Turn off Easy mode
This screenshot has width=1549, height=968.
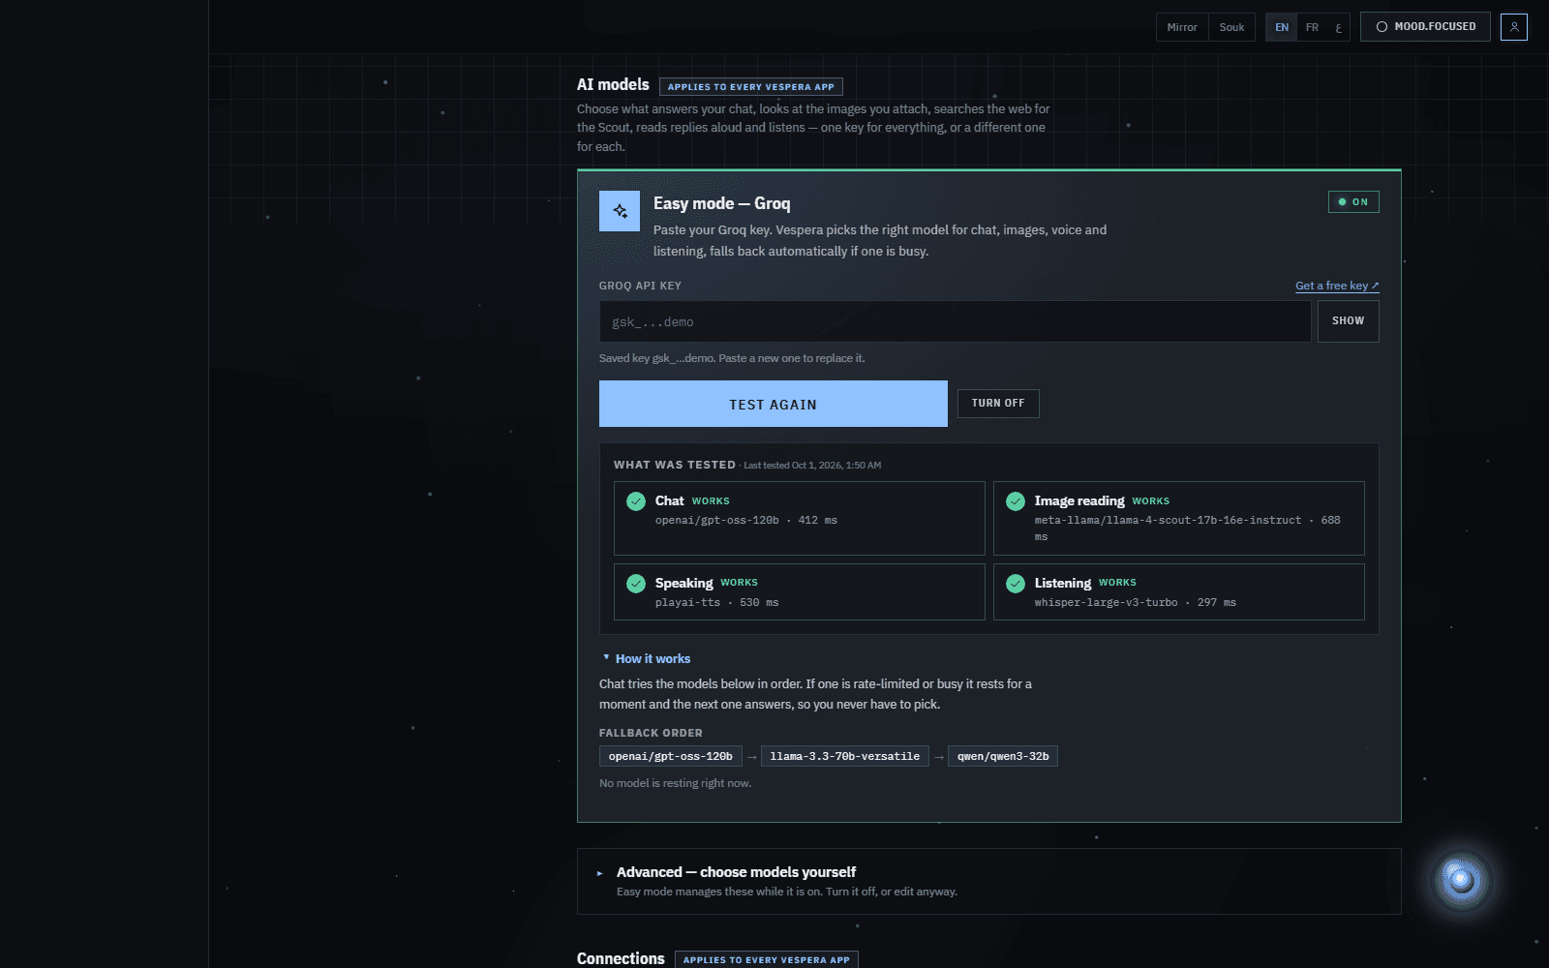click(x=998, y=404)
